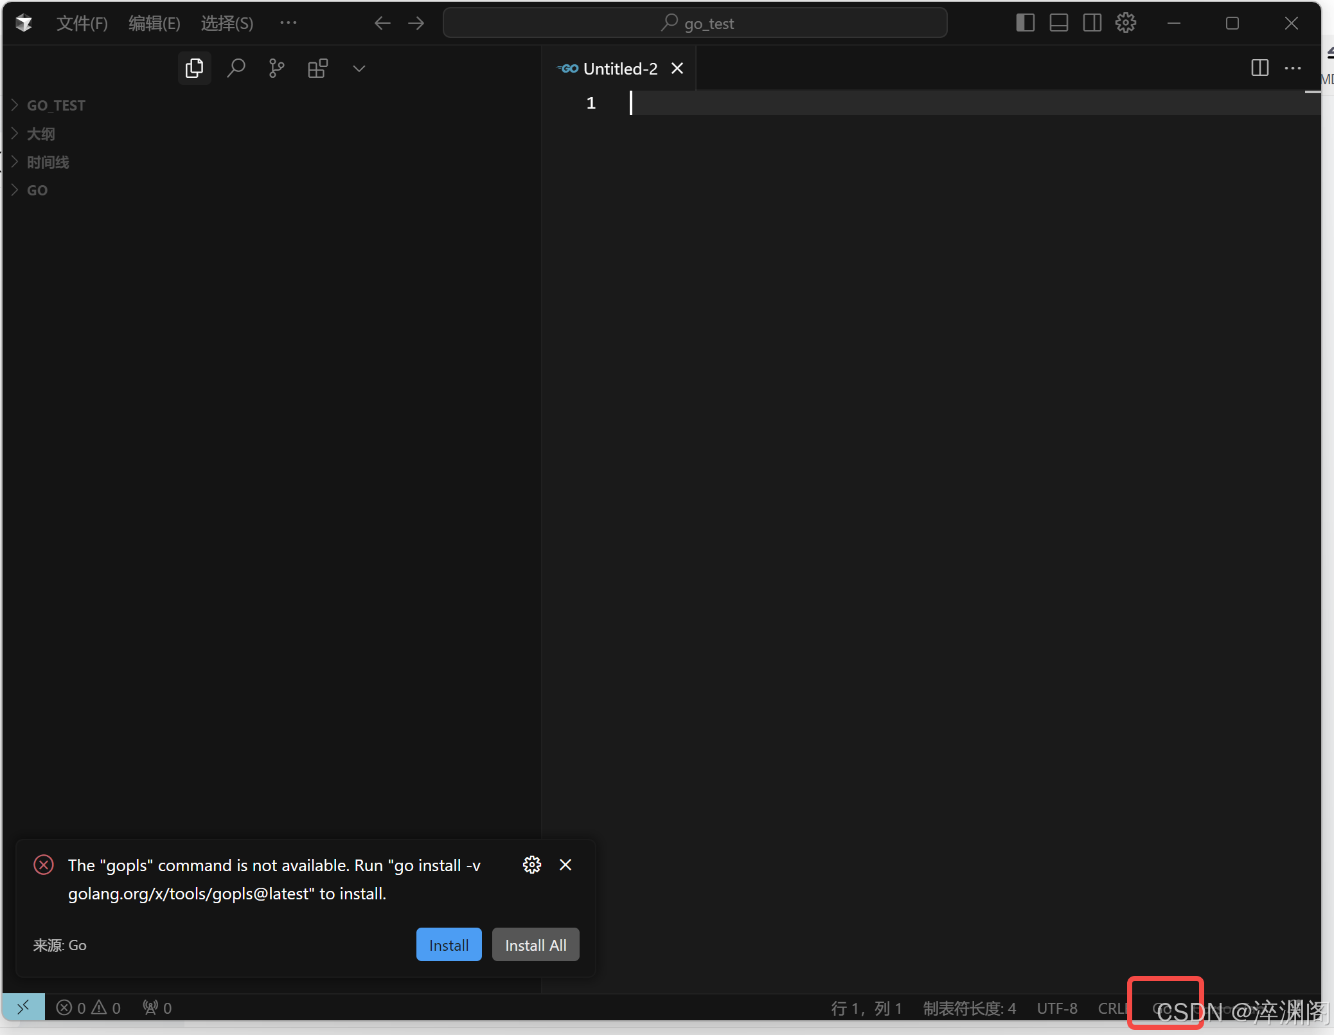
Task: Toggle primary sidebar layout button
Action: pos(1025,23)
